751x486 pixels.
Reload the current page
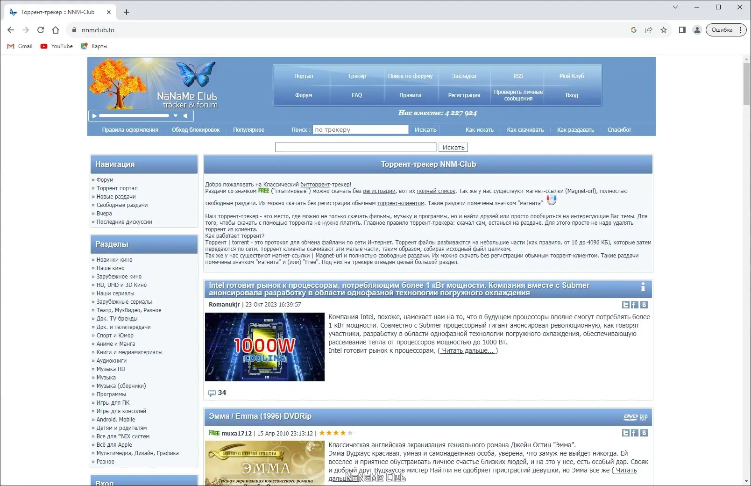pyautogui.click(x=41, y=30)
